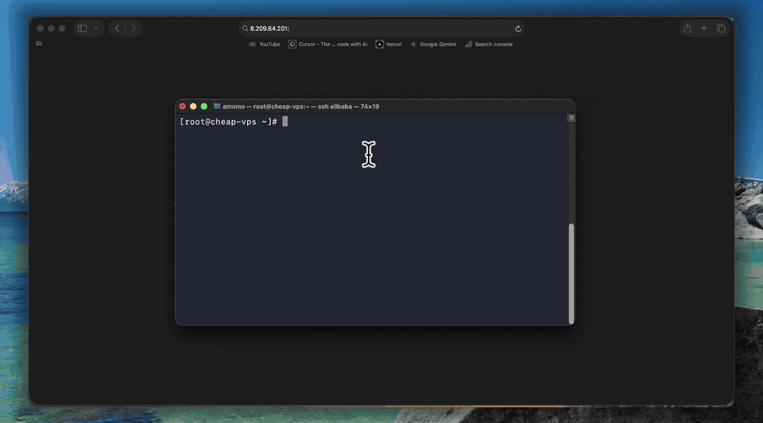Viewport: 763px width, 423px height.
Task: Open a new tab with the plus icon
Action: (703, 29)
